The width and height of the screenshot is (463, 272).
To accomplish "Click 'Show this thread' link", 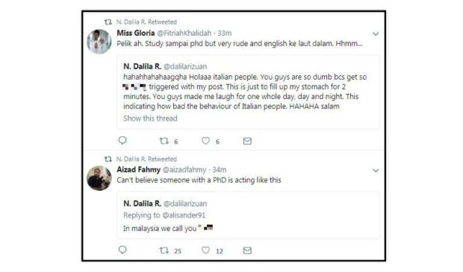I will 150,118.
